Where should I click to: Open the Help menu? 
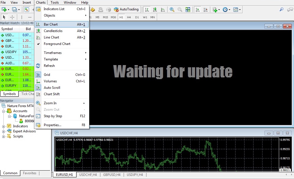click(x=85, y=3)
